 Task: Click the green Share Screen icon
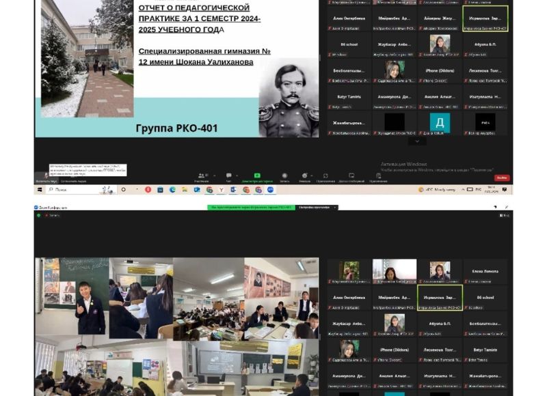257,176
